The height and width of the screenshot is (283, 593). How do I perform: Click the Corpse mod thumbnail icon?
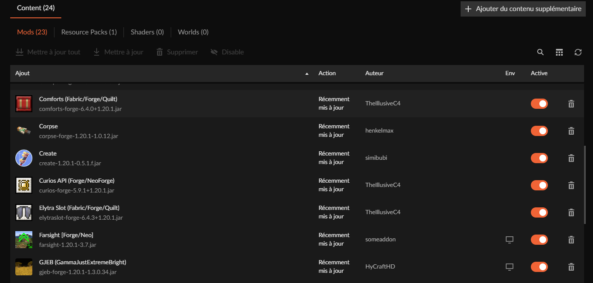pos(24,131)
